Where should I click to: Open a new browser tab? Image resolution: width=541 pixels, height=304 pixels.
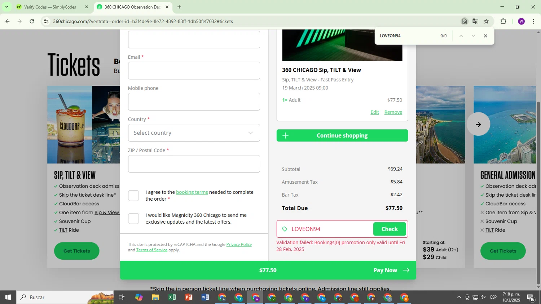179,7
